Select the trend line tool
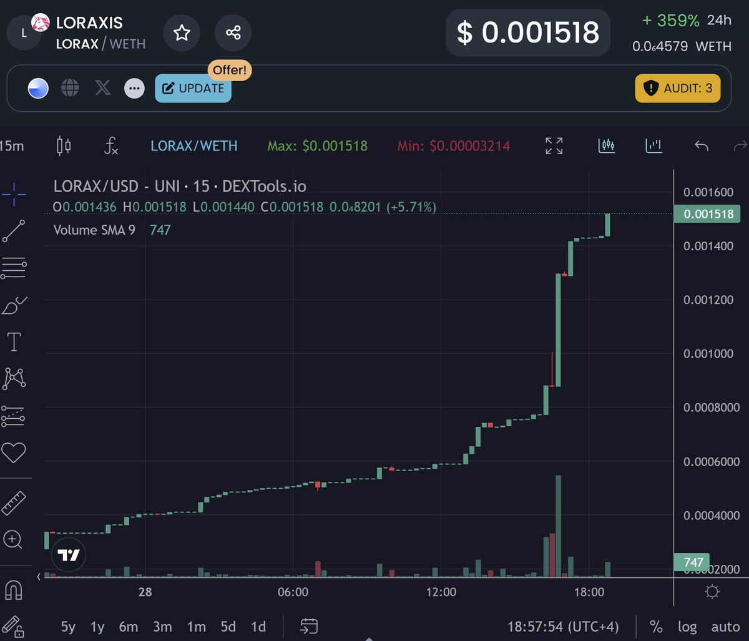Viewport: 749px width, 641px height. pos(13,231)
